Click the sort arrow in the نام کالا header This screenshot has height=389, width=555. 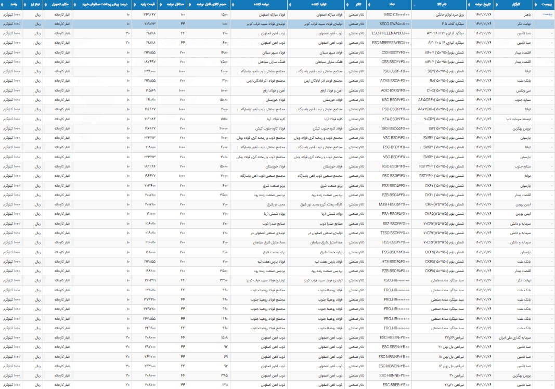click(x=415, y=5)
